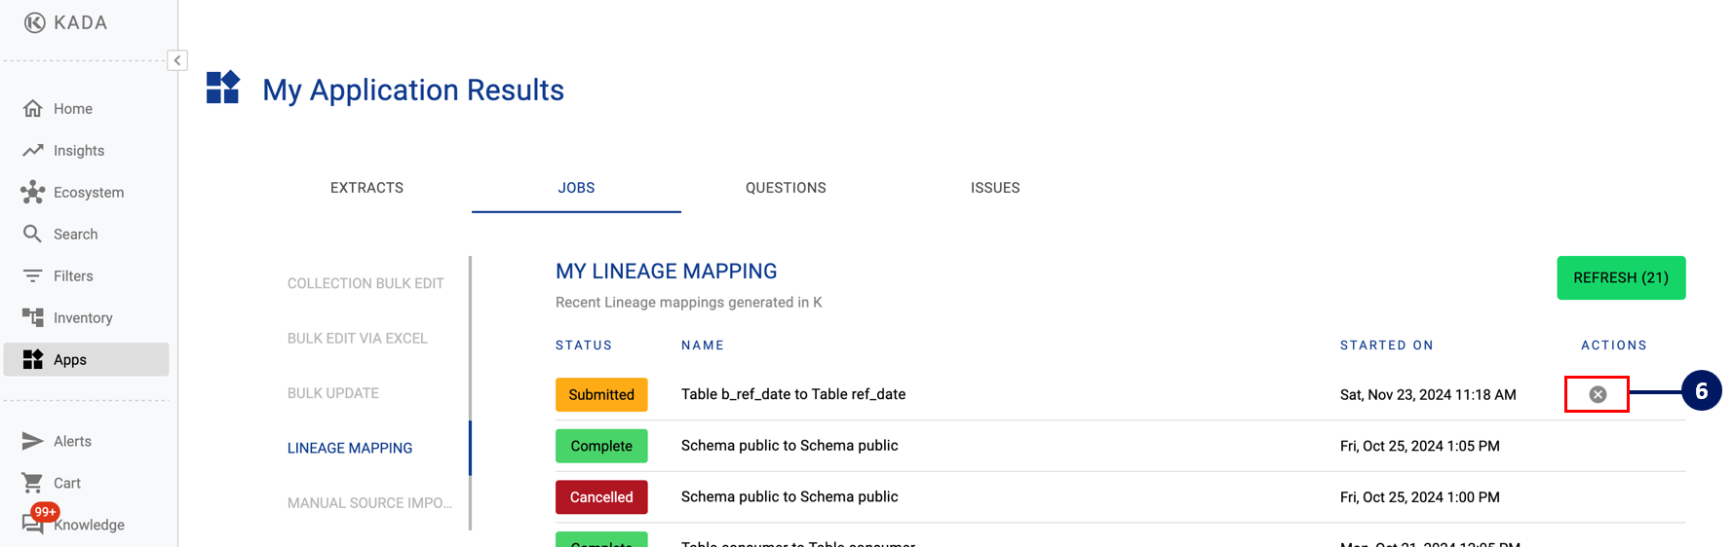The height and width of the screenshot is (547, 1733).
Task: Open the Filters section
Action: coord(73,276)
